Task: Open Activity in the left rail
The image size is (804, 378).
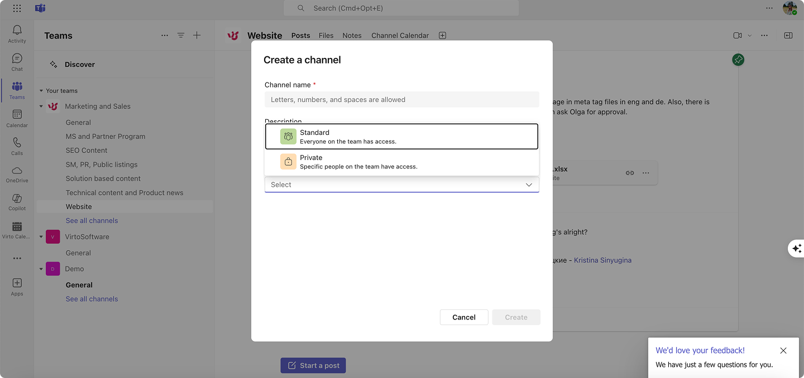Action: coord(17,34)
